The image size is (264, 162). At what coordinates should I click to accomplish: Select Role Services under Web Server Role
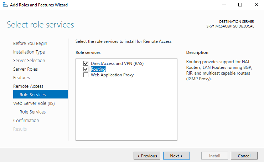33,112
